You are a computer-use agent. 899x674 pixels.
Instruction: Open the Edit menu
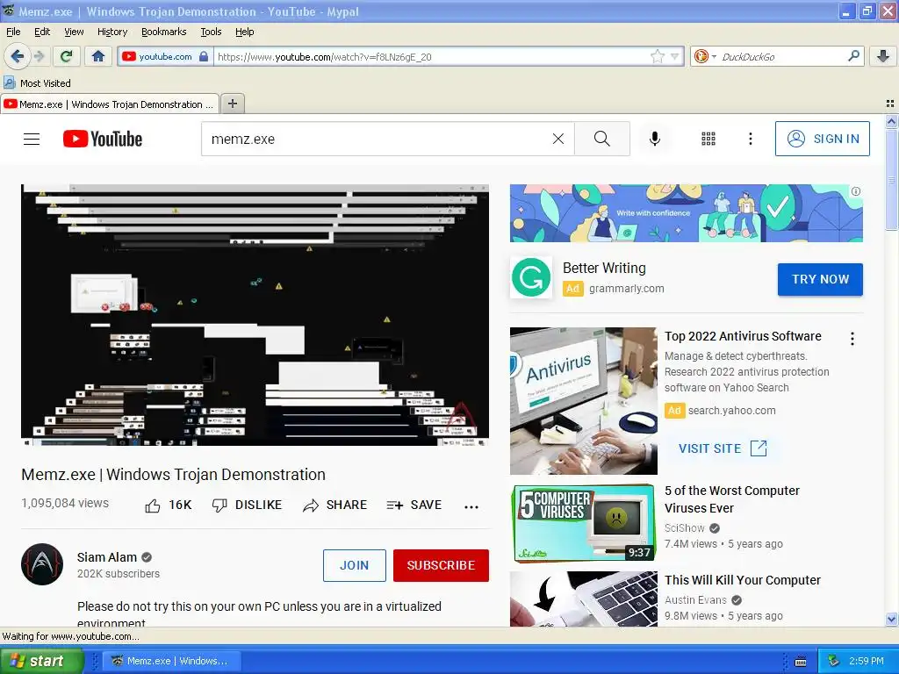42,32
